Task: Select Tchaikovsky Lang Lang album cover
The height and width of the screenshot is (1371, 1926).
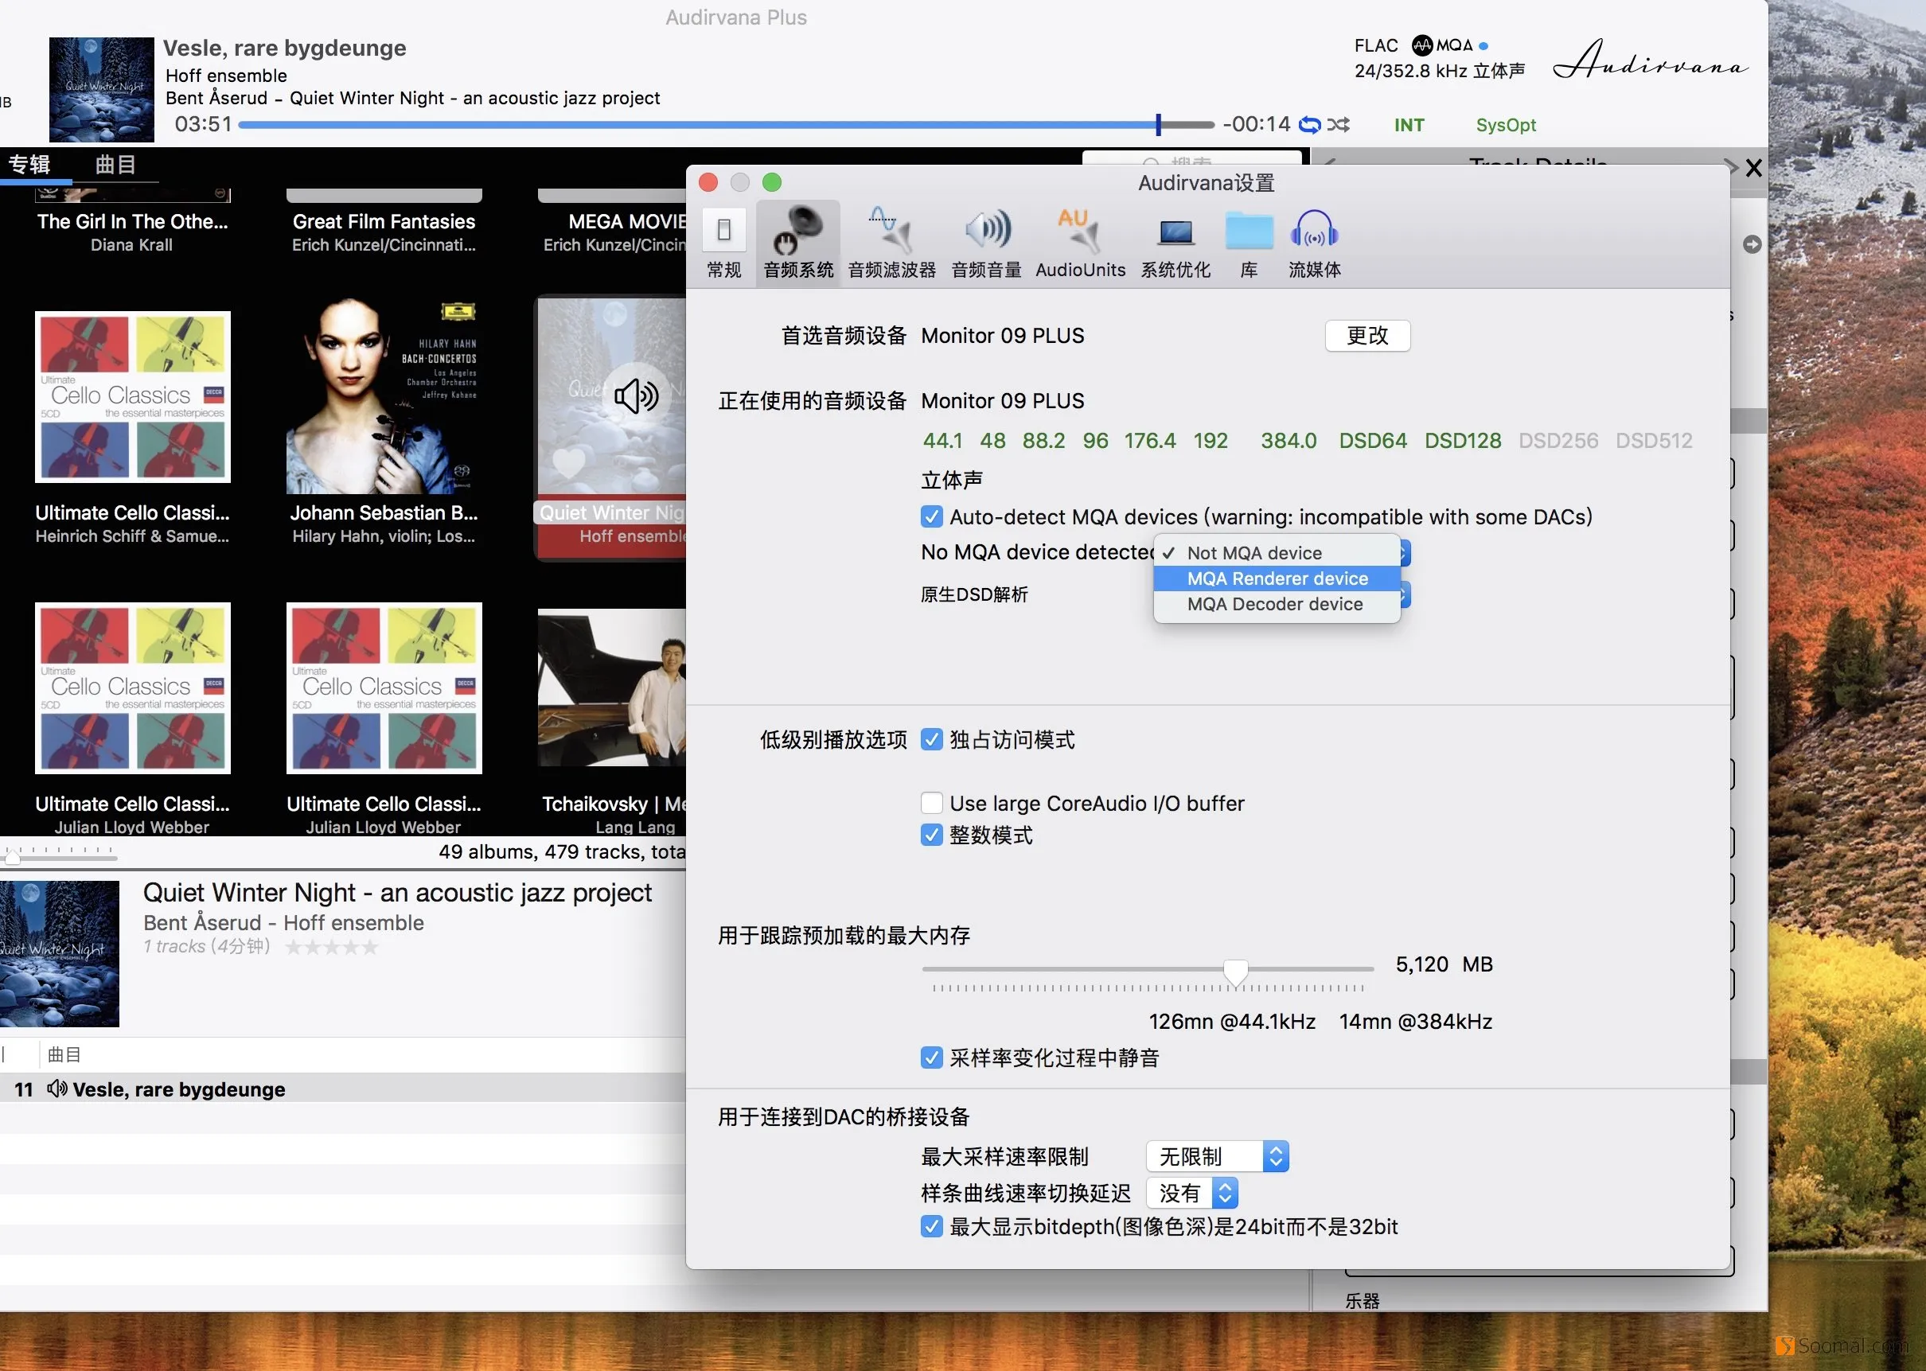Action: click(611, 687)
